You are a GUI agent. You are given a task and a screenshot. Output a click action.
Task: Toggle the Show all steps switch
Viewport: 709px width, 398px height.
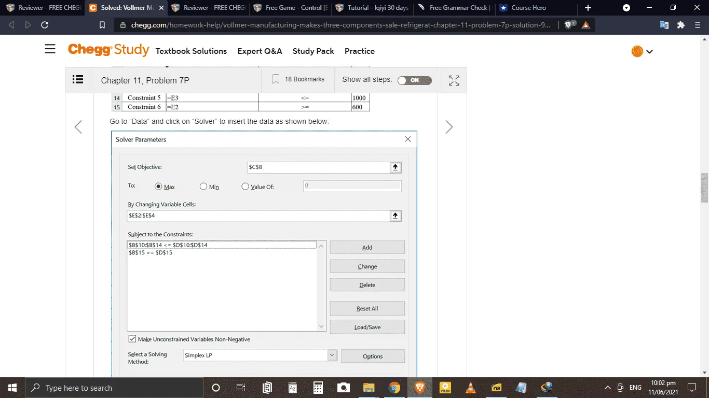[414, 80]
